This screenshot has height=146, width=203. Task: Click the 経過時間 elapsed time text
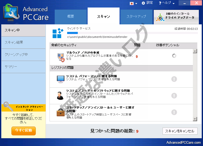[x=186, y=29]
